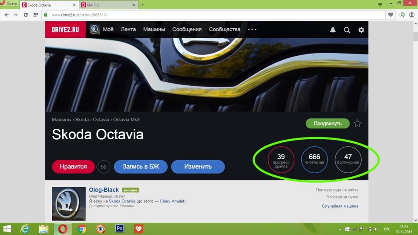418x235 pixels.
Task: Open new tab with plus button
Action: (x=143, y=5)
